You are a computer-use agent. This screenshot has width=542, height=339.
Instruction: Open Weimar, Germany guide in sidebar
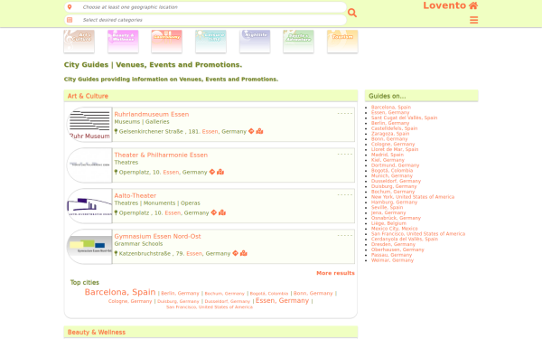[392, 260]
